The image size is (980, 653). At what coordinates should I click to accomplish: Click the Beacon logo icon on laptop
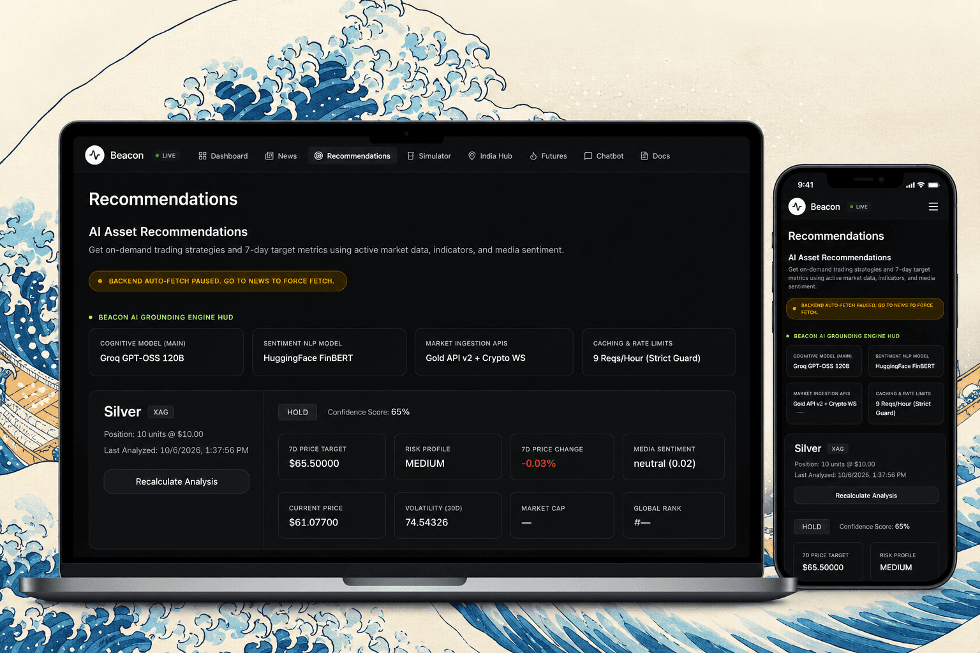(95, 155)
